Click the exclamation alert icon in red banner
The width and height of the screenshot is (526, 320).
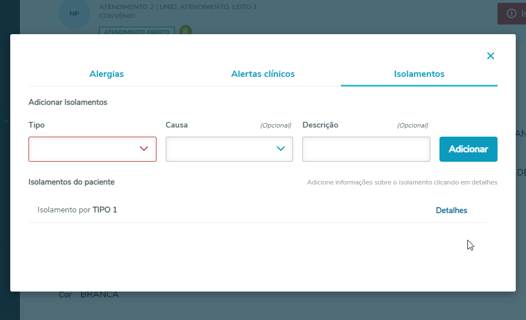tap(511, 14)
